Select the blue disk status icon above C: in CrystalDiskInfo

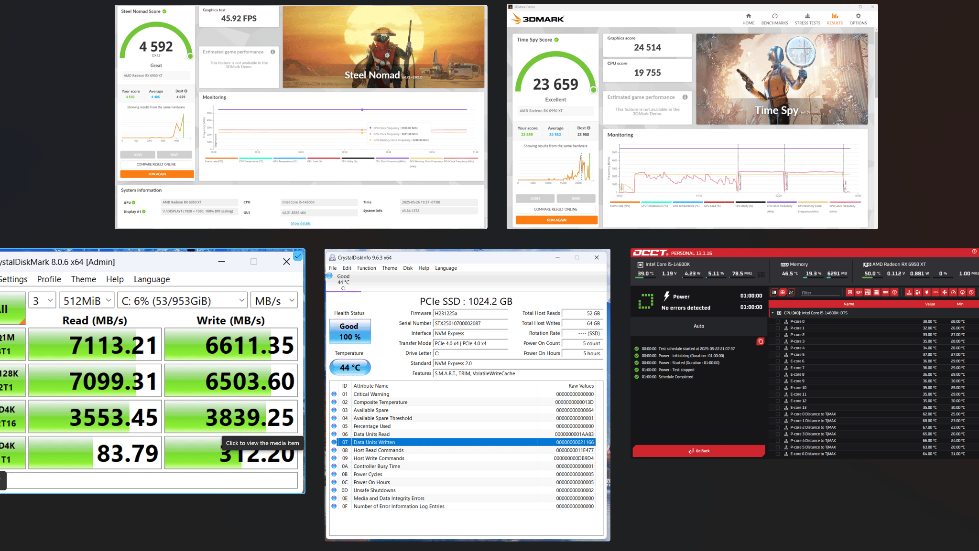(329, 276)
